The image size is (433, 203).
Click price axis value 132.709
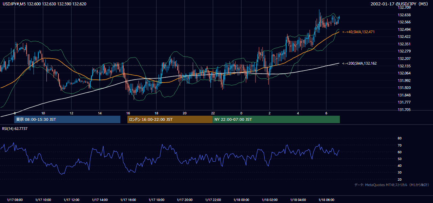[404, 7]
